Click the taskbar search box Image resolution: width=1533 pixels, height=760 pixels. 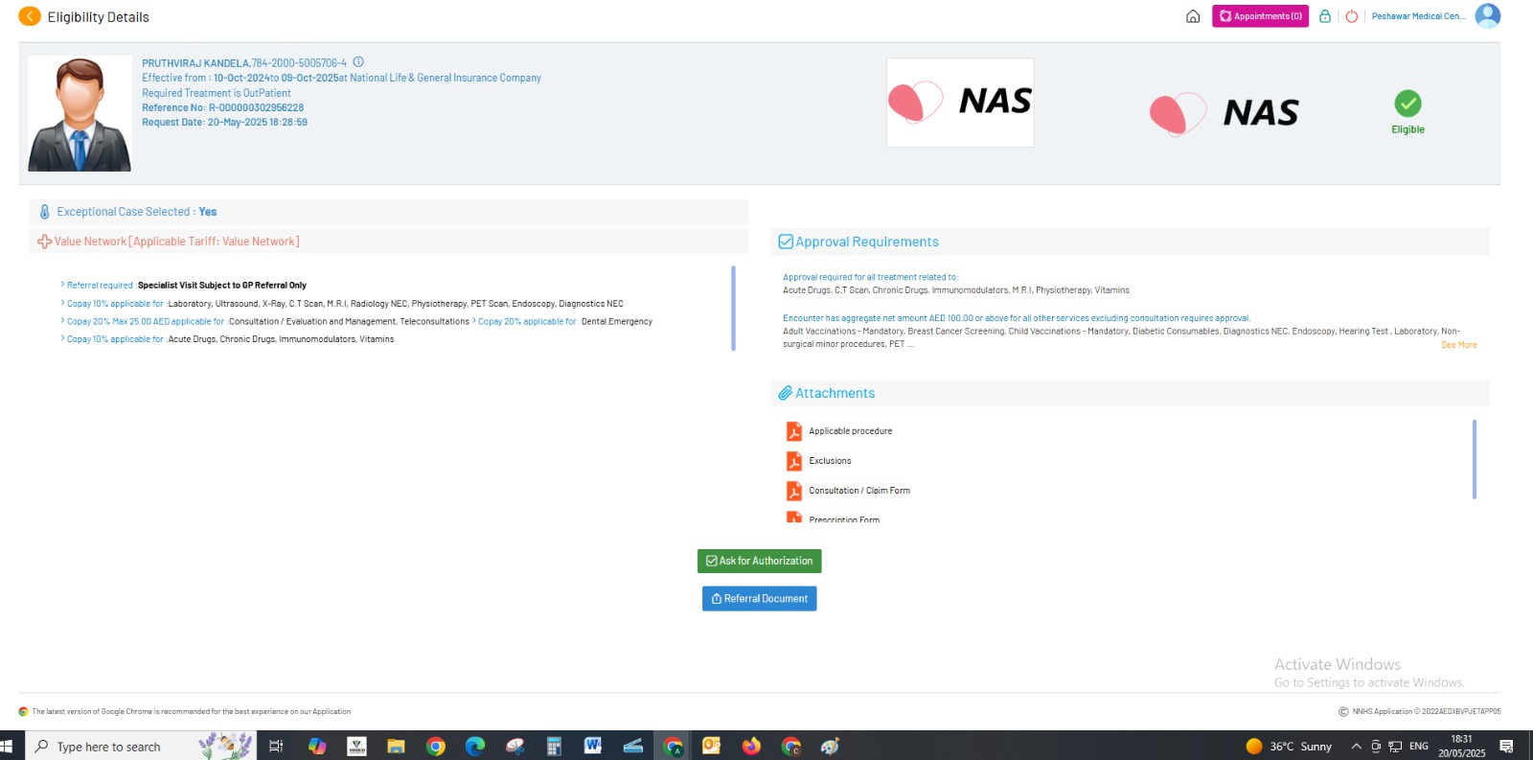point(142,746)
